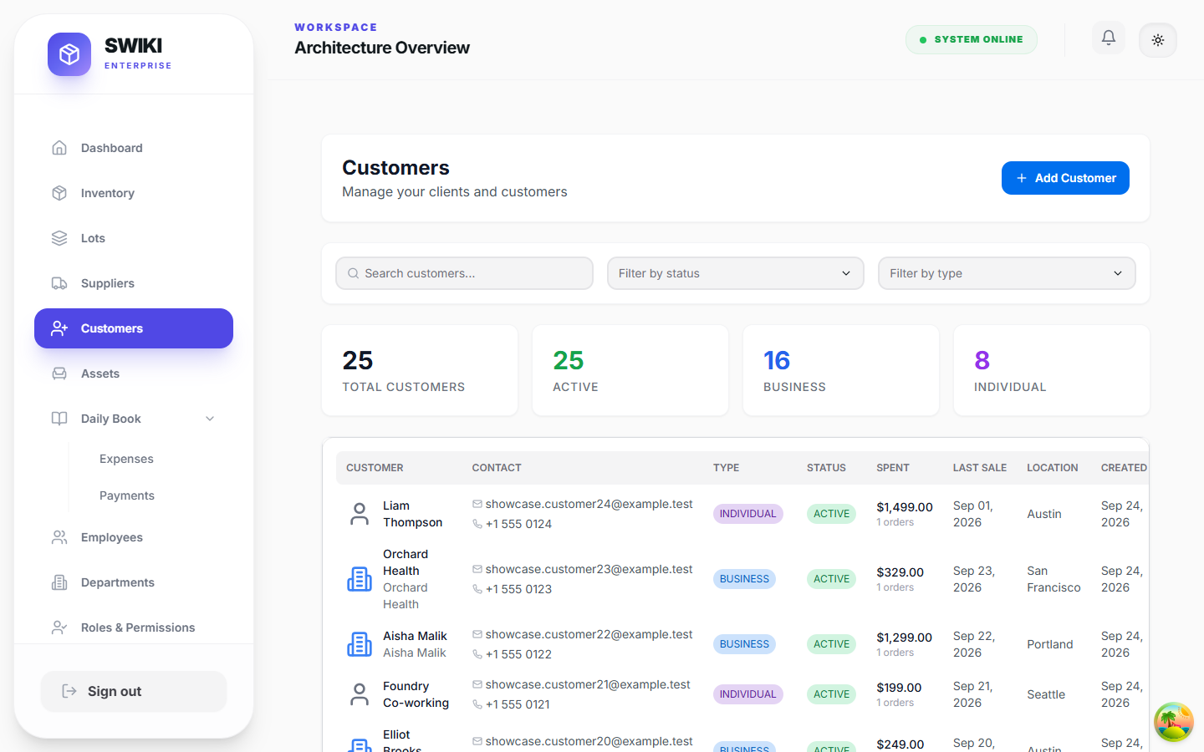Click the Active customers stat card
This screenshot has width=1204, height=752.
[630, 370]
